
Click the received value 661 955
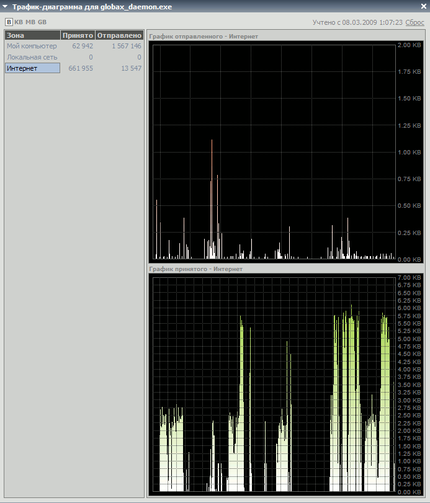81,68
